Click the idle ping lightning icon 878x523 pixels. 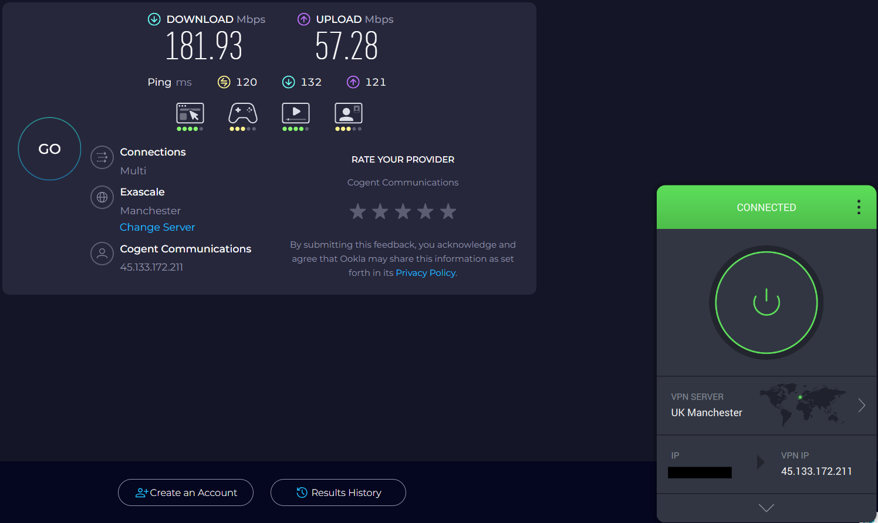(x=224, y=82)
